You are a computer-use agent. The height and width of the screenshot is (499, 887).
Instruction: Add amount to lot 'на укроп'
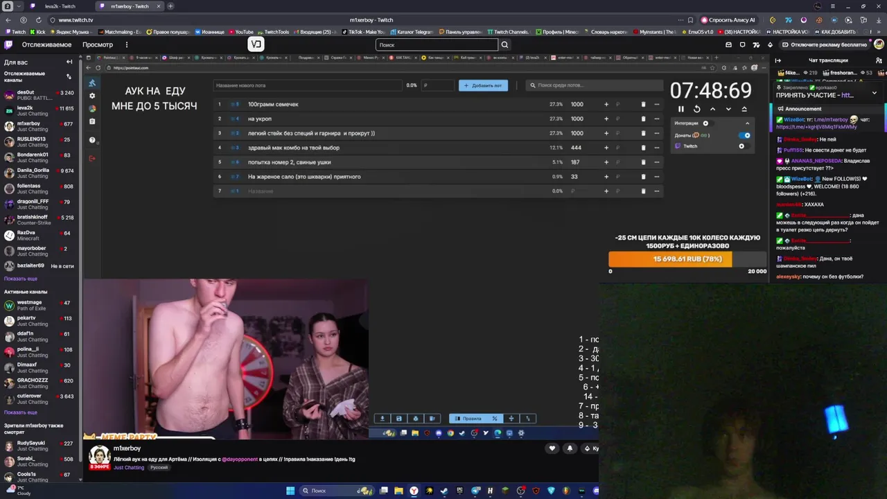pos(606,119)
